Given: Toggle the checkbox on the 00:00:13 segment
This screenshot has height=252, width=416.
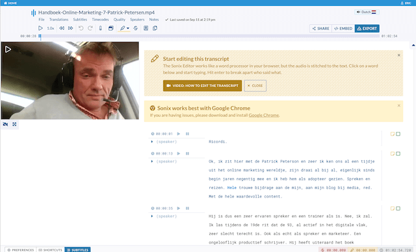Looking at the screenshot, I should click(398, 153).
